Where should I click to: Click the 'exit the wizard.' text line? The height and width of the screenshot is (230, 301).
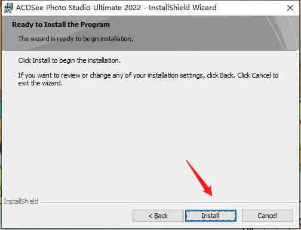point(40,83)
